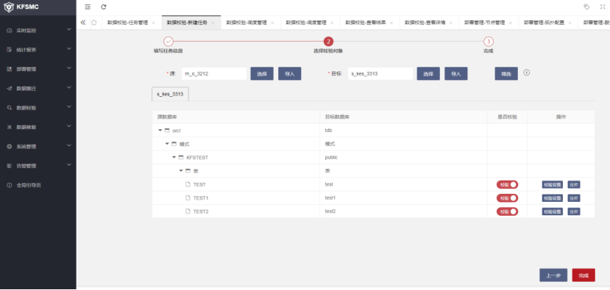
Task: Click the 目标 input field s_kes_3313
Action: point(380,73)
